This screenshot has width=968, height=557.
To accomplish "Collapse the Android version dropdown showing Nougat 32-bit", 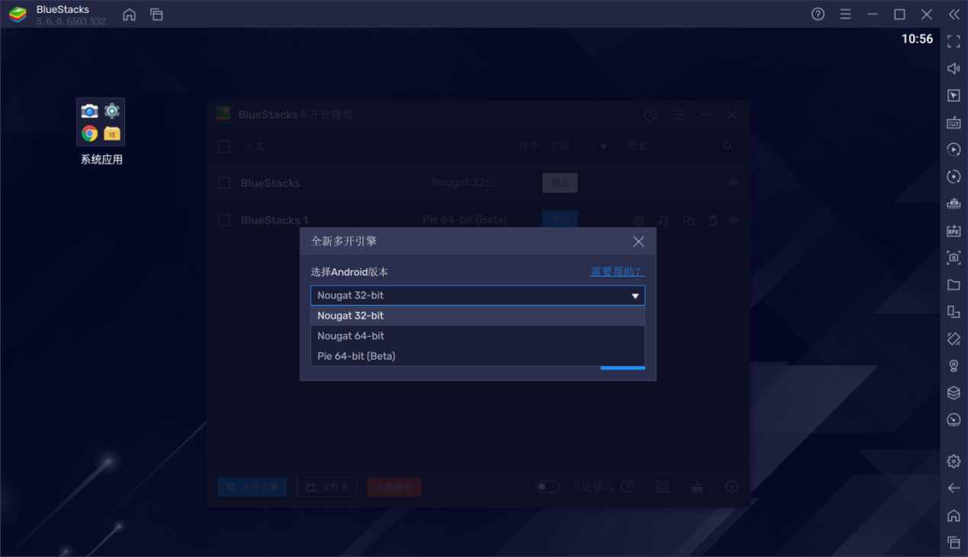I will tap(478, 296).
